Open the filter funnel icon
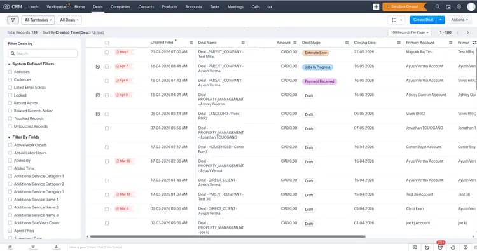The image size is (477, 251). (x=13, y=20)
